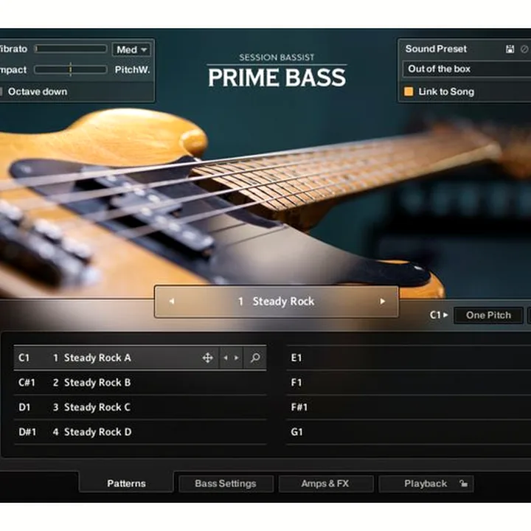Image resolution: width=531 pixels, height=531 pixels.
Task: Select the empty E1 pattern slot
Action: [409, 358]
